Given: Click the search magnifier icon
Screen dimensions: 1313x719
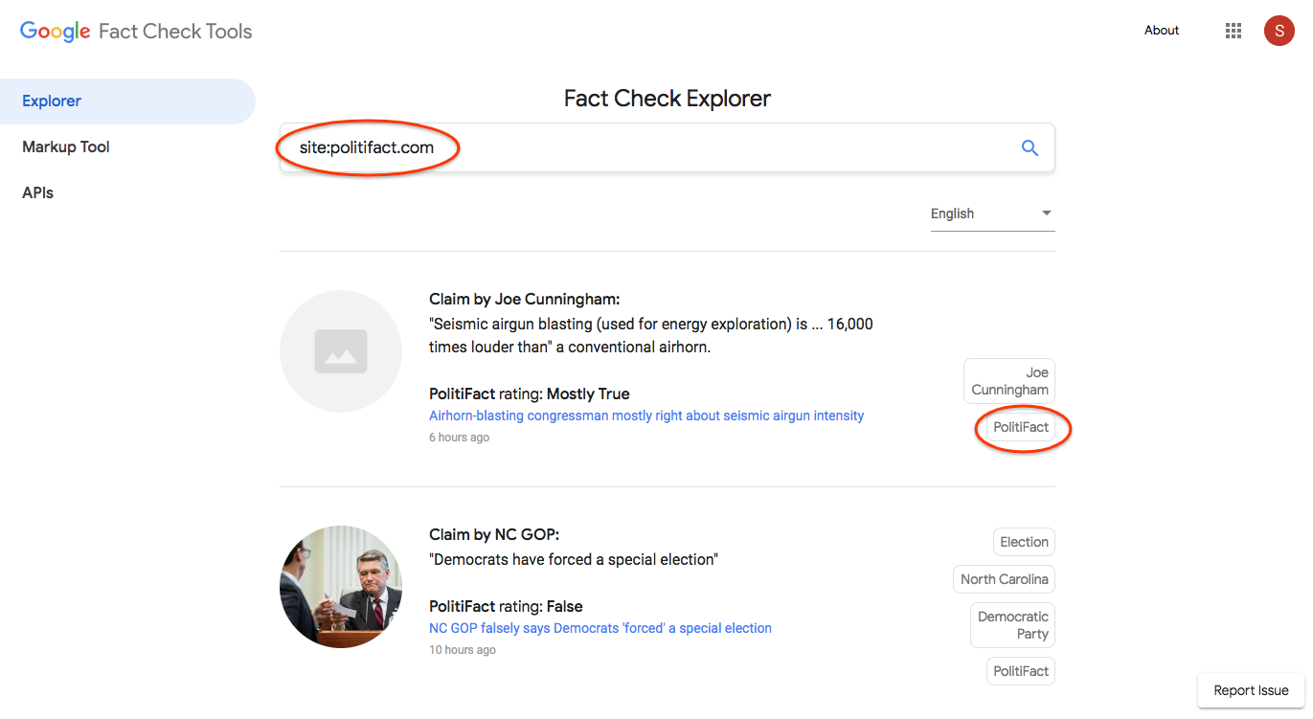Looking at the screenshot, I should pyautogui.click(x=1030, y=148).
